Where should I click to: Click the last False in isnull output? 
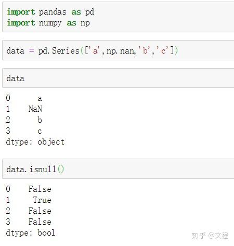[40, 222]
